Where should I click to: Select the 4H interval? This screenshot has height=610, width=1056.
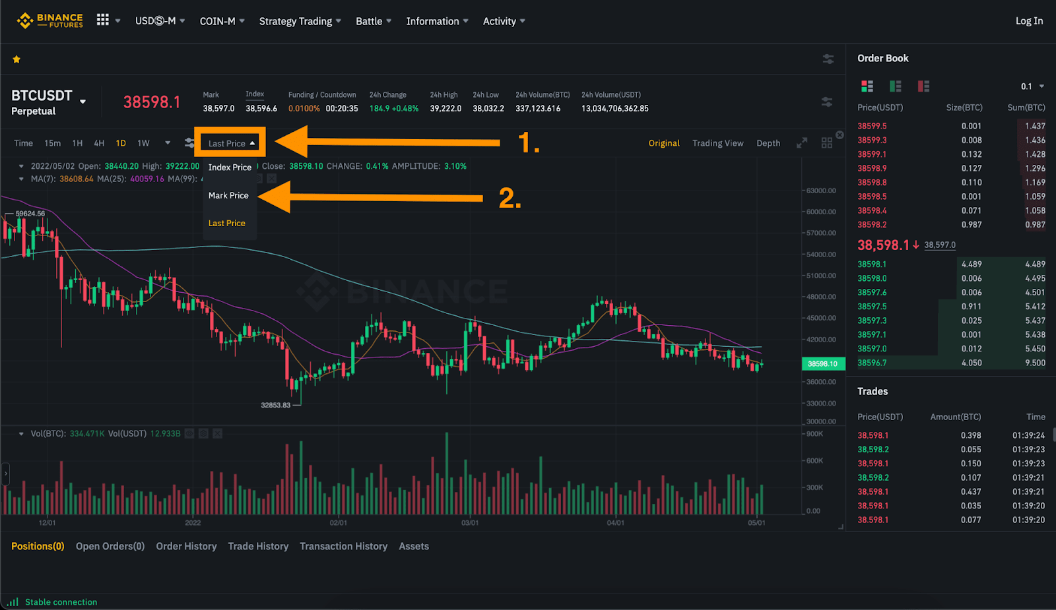tap(99, 143)
